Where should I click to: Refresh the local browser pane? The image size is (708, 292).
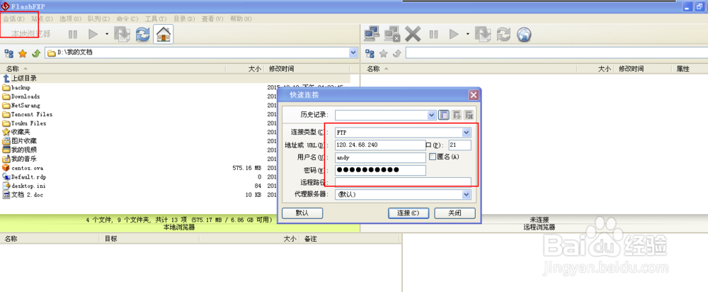[143, 34]
